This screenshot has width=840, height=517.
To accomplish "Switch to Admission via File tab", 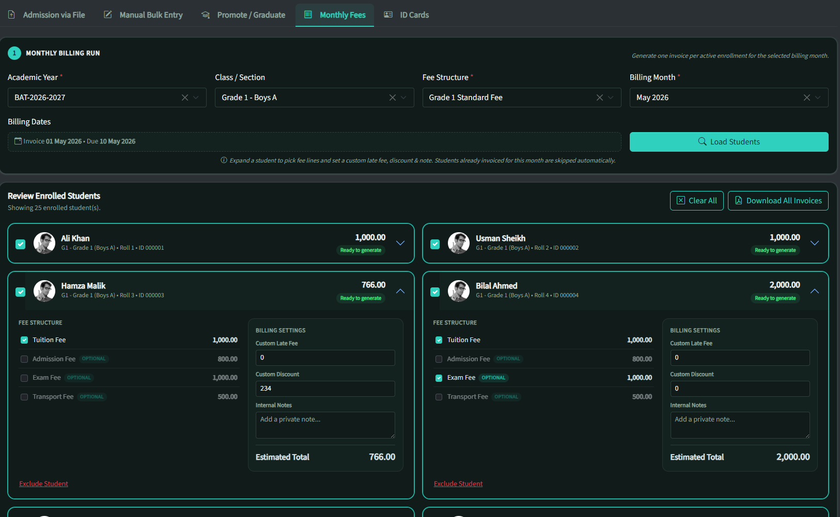I will pyautogui.click(x=46, y=15).
